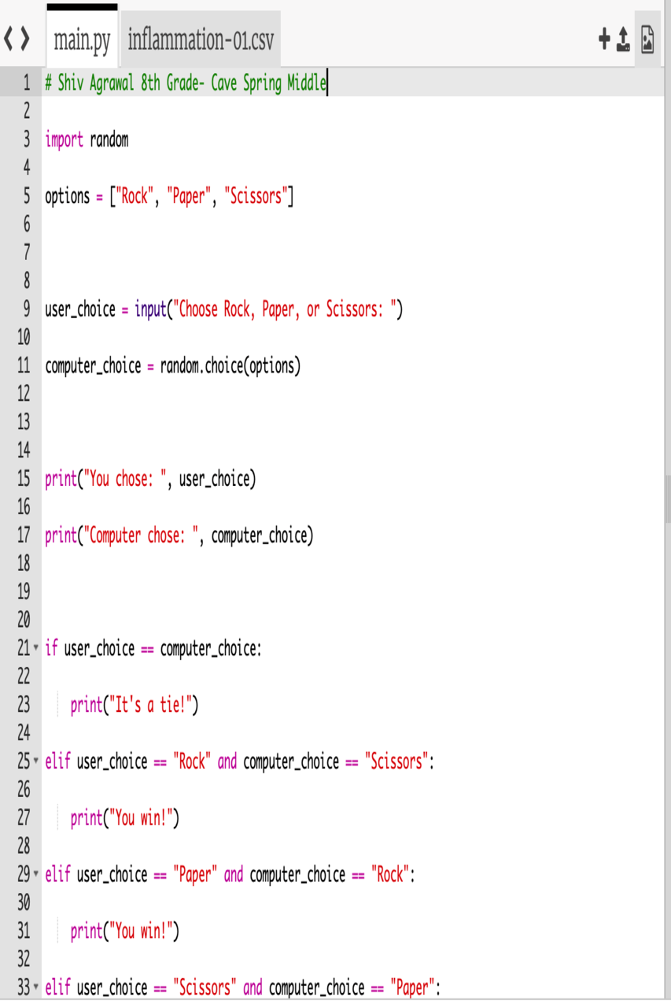Image resolution: width=671 pixels, height=1008 pixels.
Task: Place cursor on the import random line
Action: 87,140
